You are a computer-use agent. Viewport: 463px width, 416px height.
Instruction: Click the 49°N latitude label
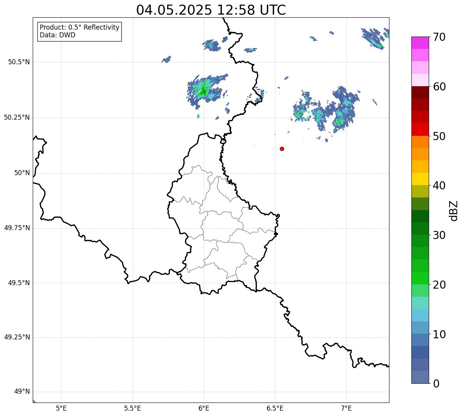[x=22, y=392]
